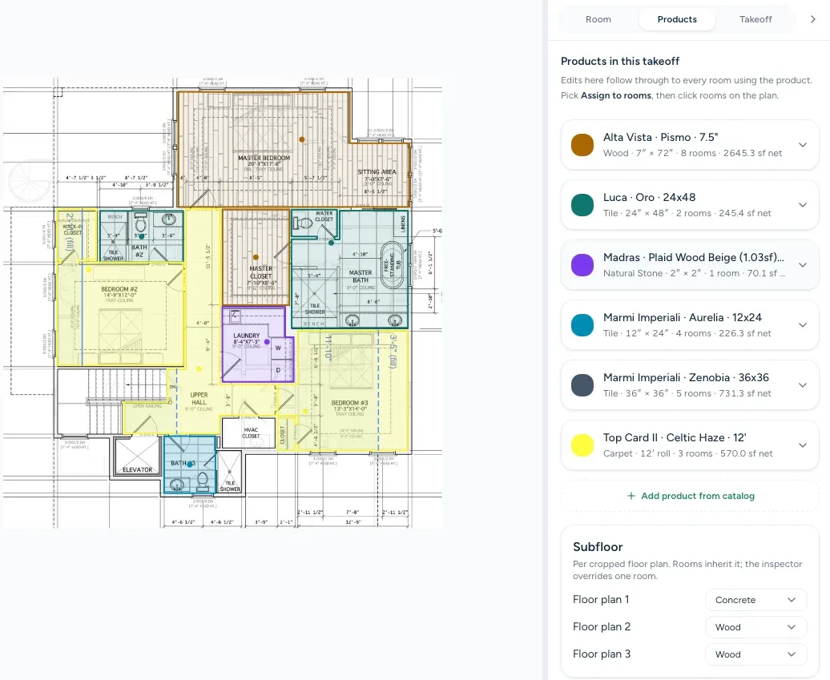This screenshot has height=680, width=830.
Task: Click the right arrow next to tabs
Action: 813,19
